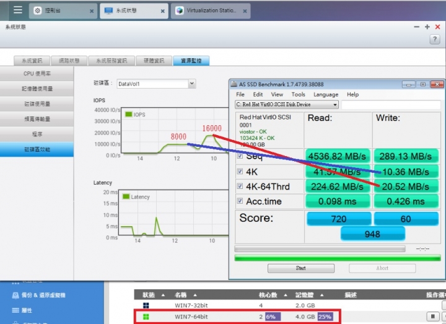This screenshot has width=446, height=324.
Task: Open File menu in AS SSD Benchmark
Action: pos(240,94)
